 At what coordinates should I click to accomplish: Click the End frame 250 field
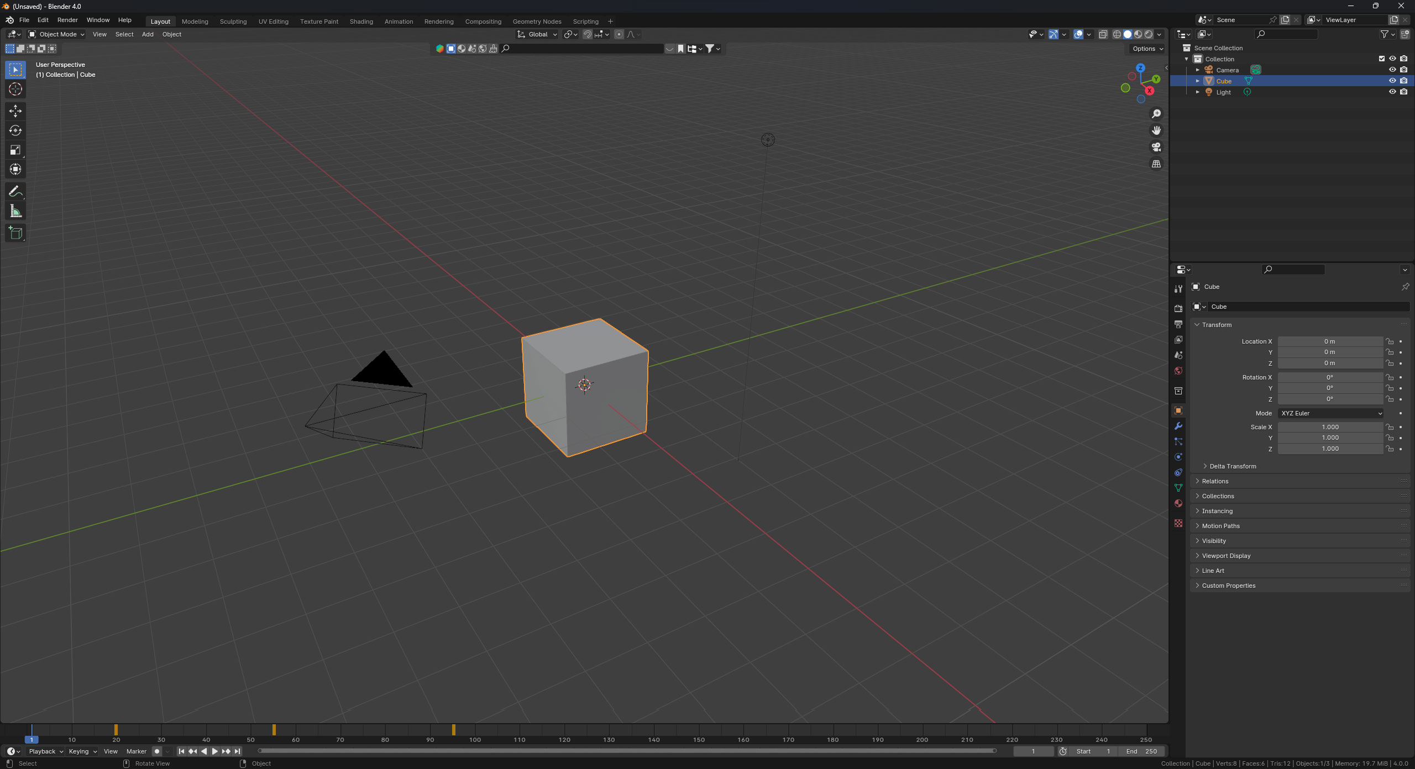point(1142,751)
